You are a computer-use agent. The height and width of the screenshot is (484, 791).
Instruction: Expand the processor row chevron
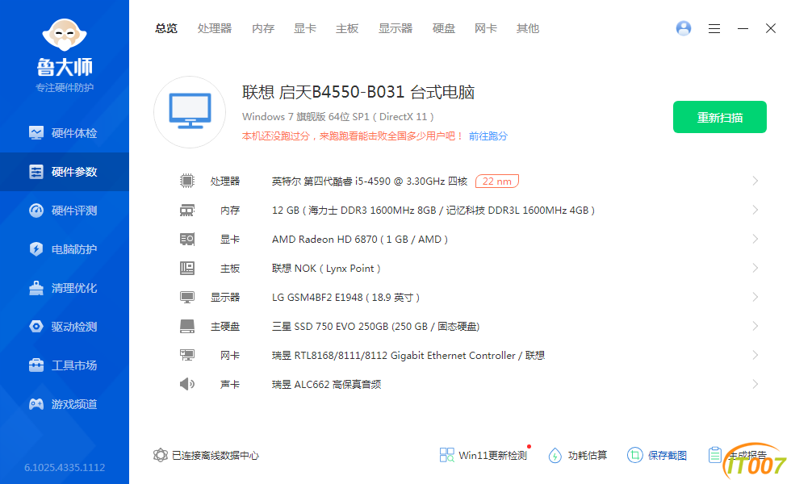click(x=755, y=181)
